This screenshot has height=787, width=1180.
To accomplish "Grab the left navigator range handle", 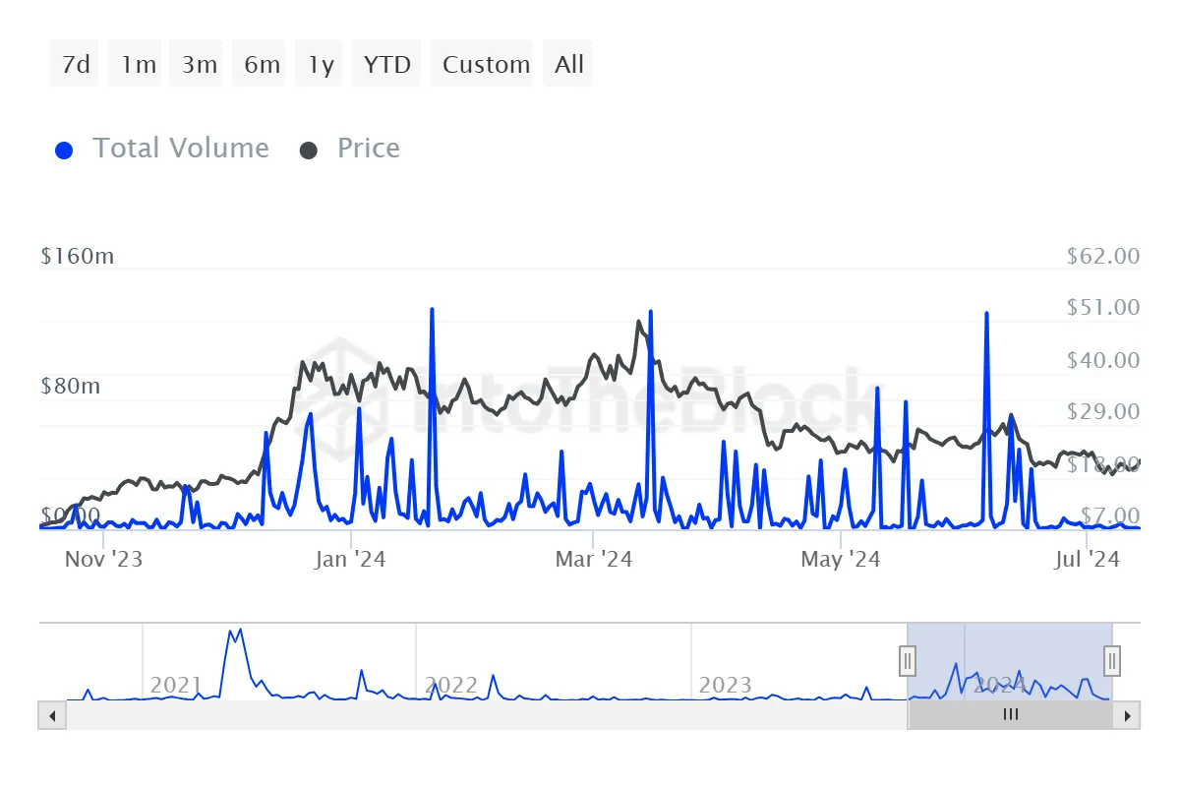I will point(909,659).
